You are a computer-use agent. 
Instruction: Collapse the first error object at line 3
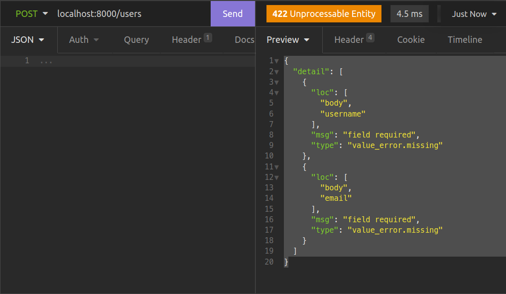[276, 82]
